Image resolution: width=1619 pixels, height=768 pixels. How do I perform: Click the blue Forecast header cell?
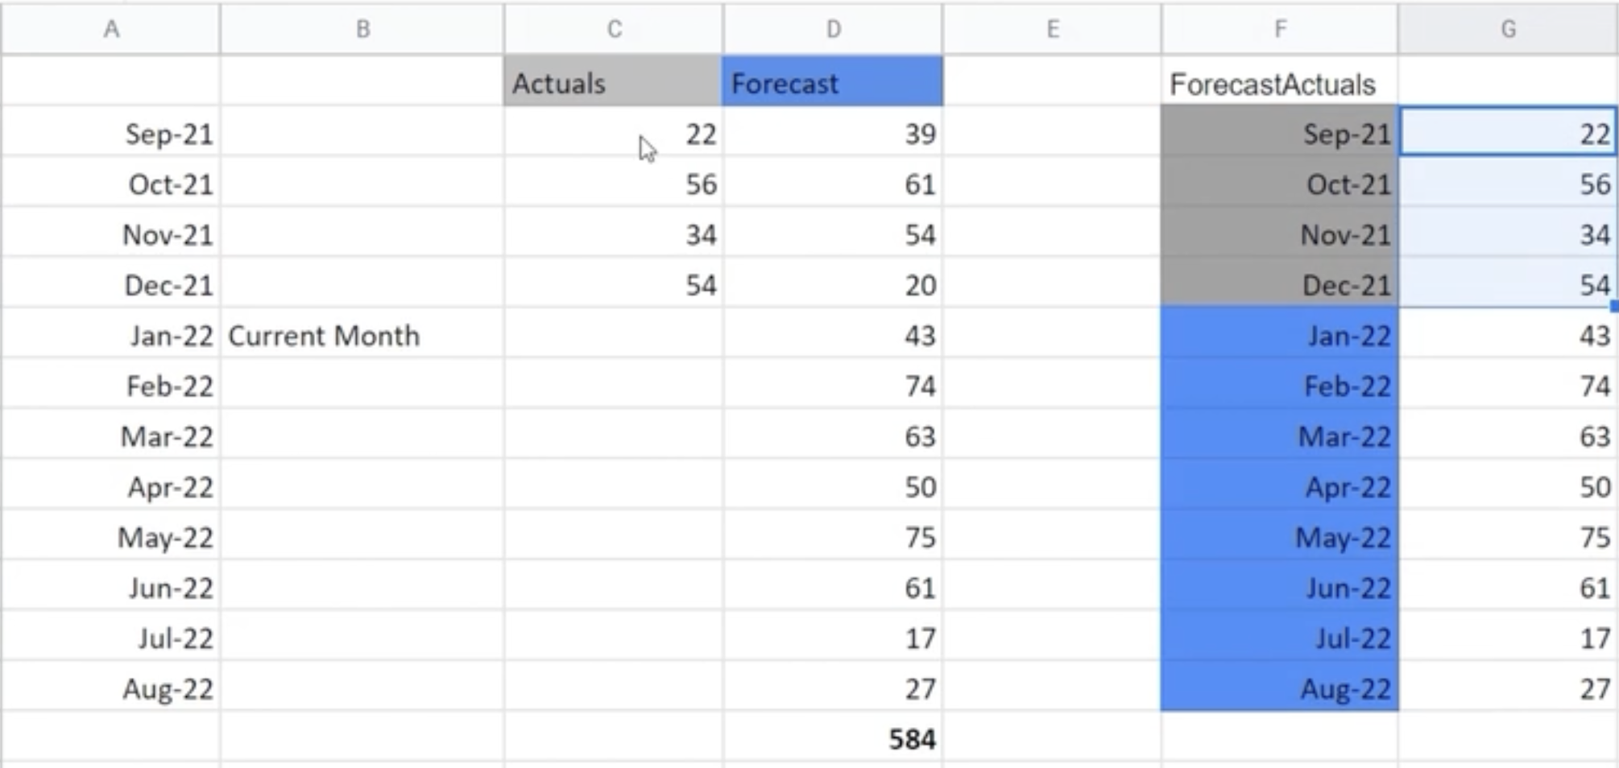click(x=833, y=83)
